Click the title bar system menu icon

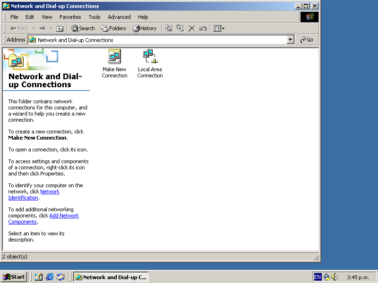coord(6,6)
